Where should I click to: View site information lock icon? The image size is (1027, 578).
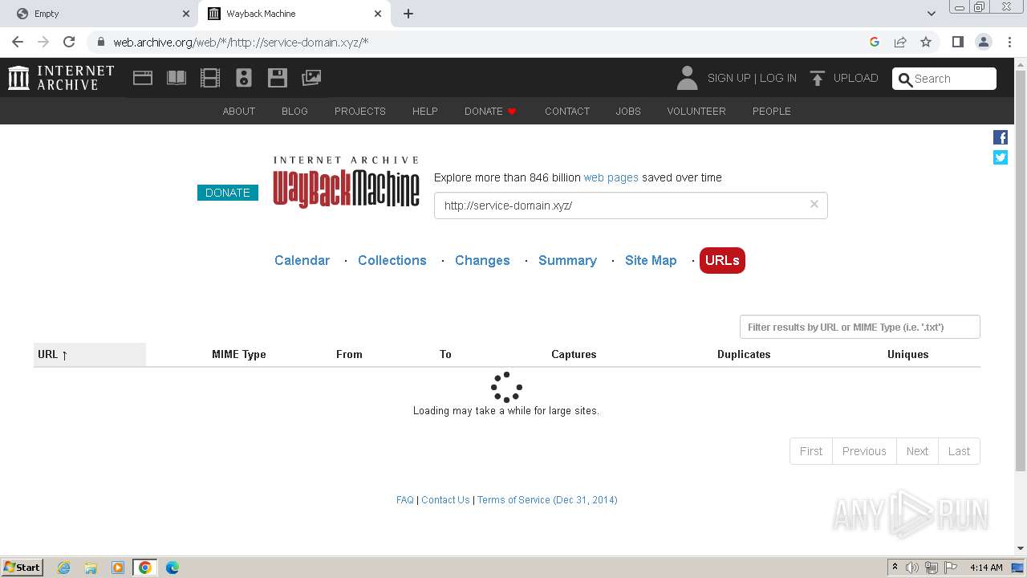click(100, 42)
